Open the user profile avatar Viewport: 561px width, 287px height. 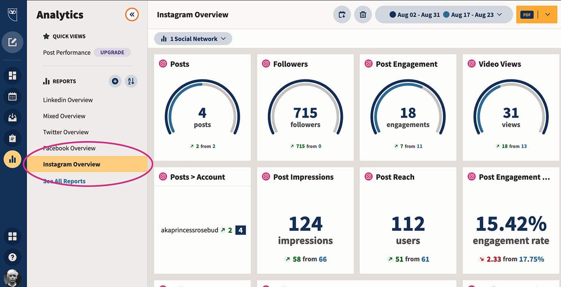coord(12,278)
